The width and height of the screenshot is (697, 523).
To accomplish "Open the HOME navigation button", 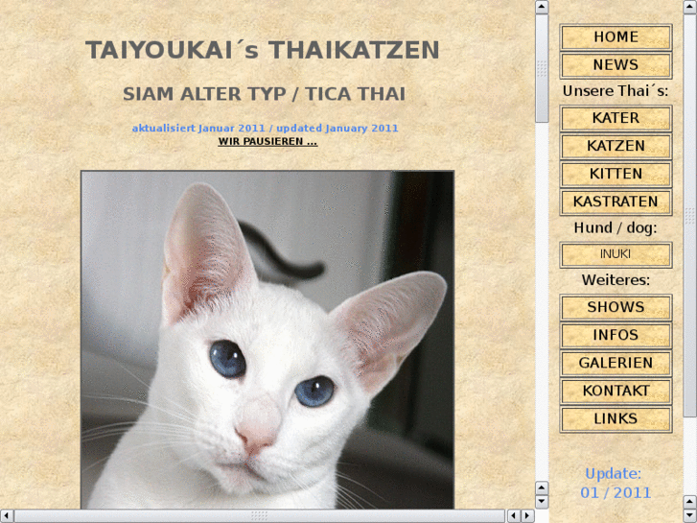I will [x=616, y=36].
